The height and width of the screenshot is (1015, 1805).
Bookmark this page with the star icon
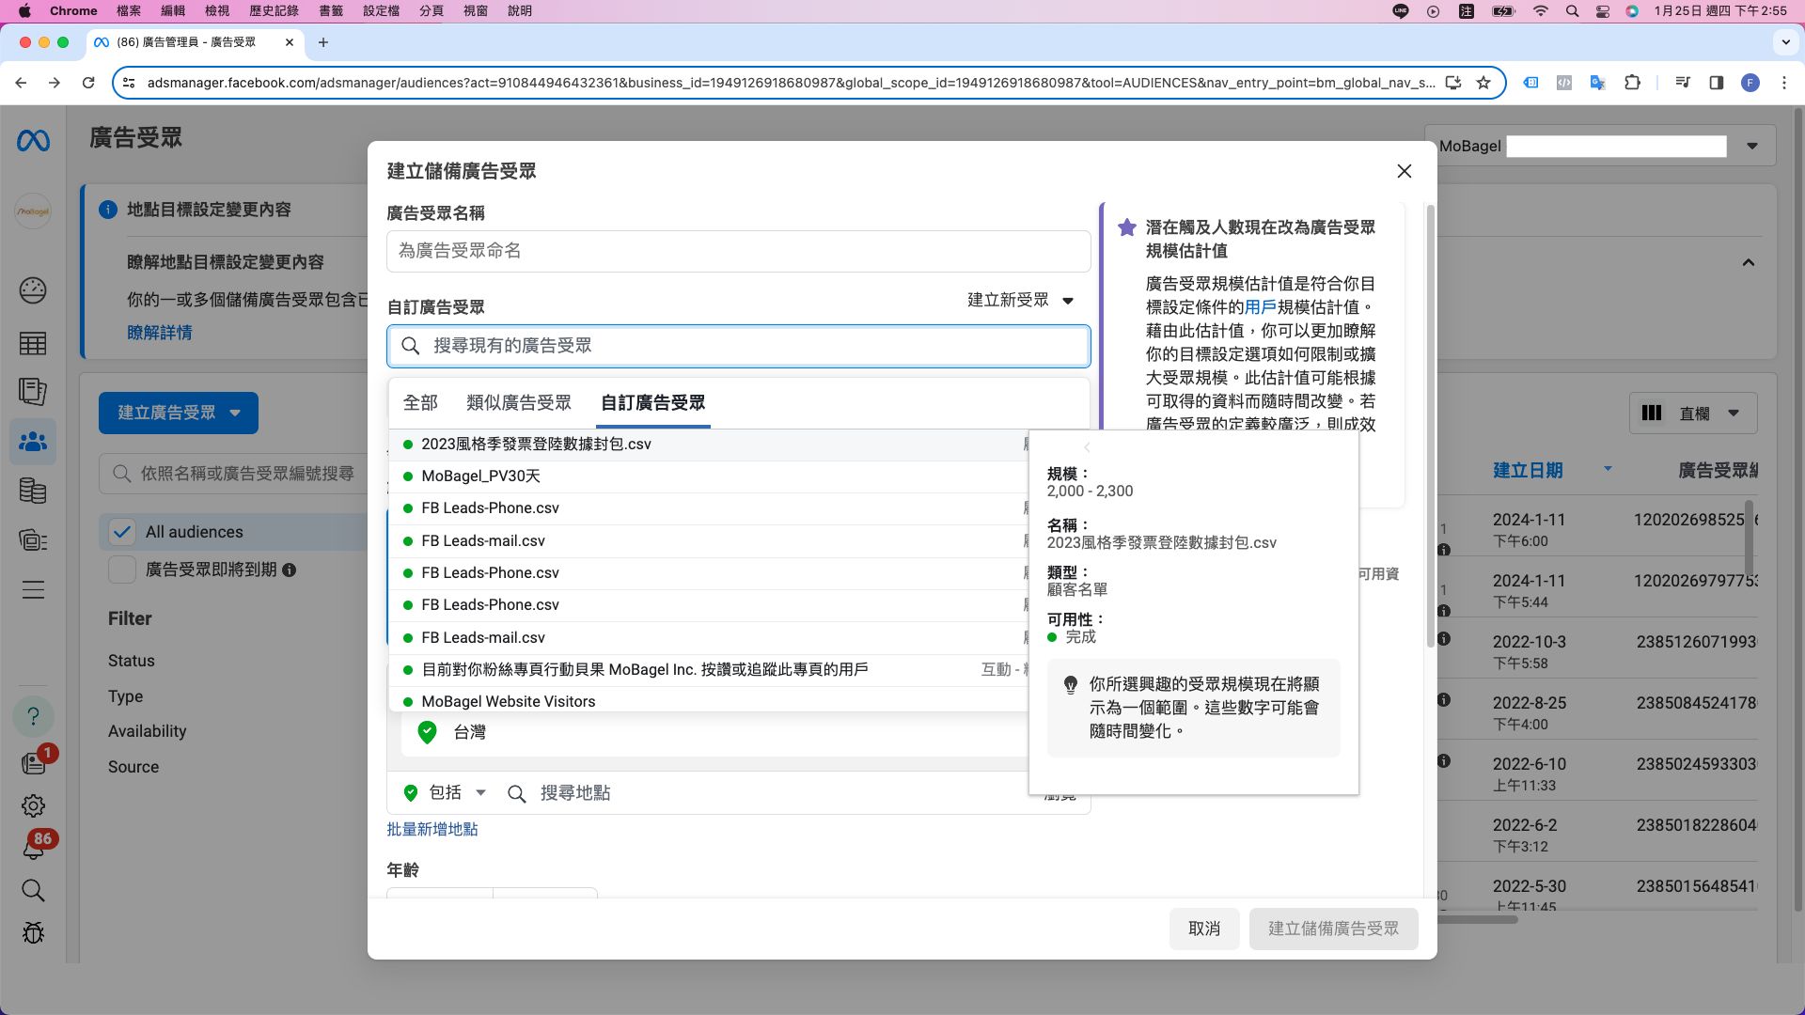point(1483,83)
